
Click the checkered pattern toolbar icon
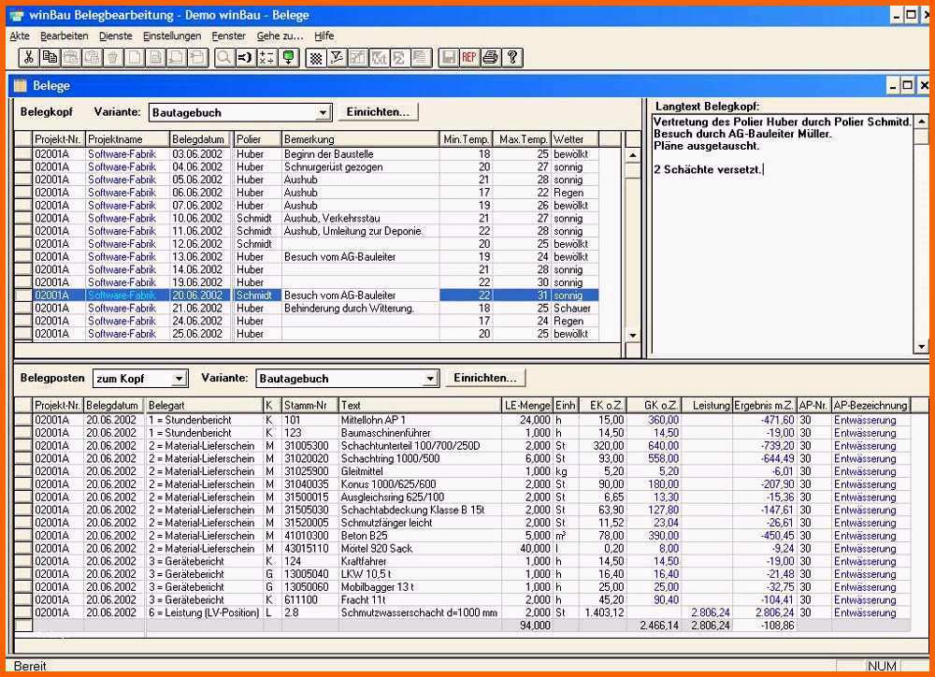pos(317,57)
